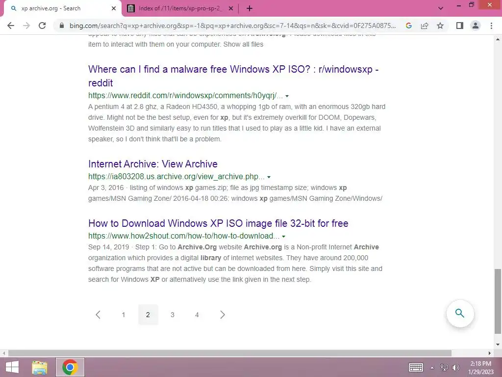Open 'Internet Archive: View Archive' result
The height and width of the screenshot is (377, 502).
point(153,164)
